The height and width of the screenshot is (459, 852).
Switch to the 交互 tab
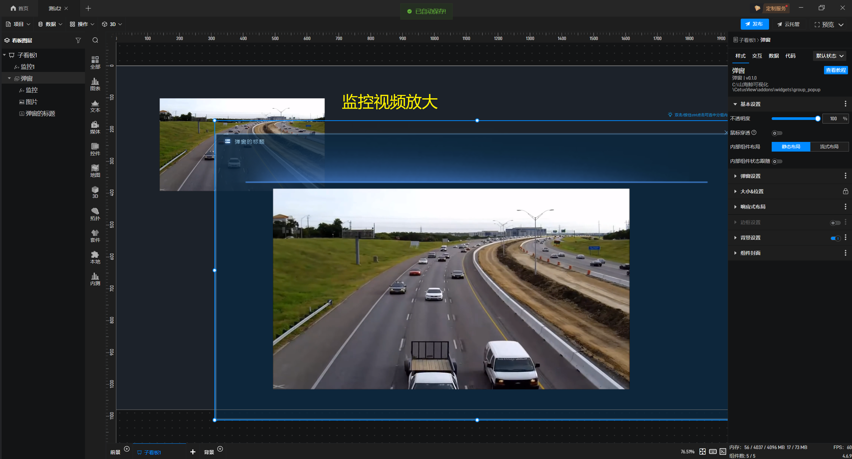[757, 56]
